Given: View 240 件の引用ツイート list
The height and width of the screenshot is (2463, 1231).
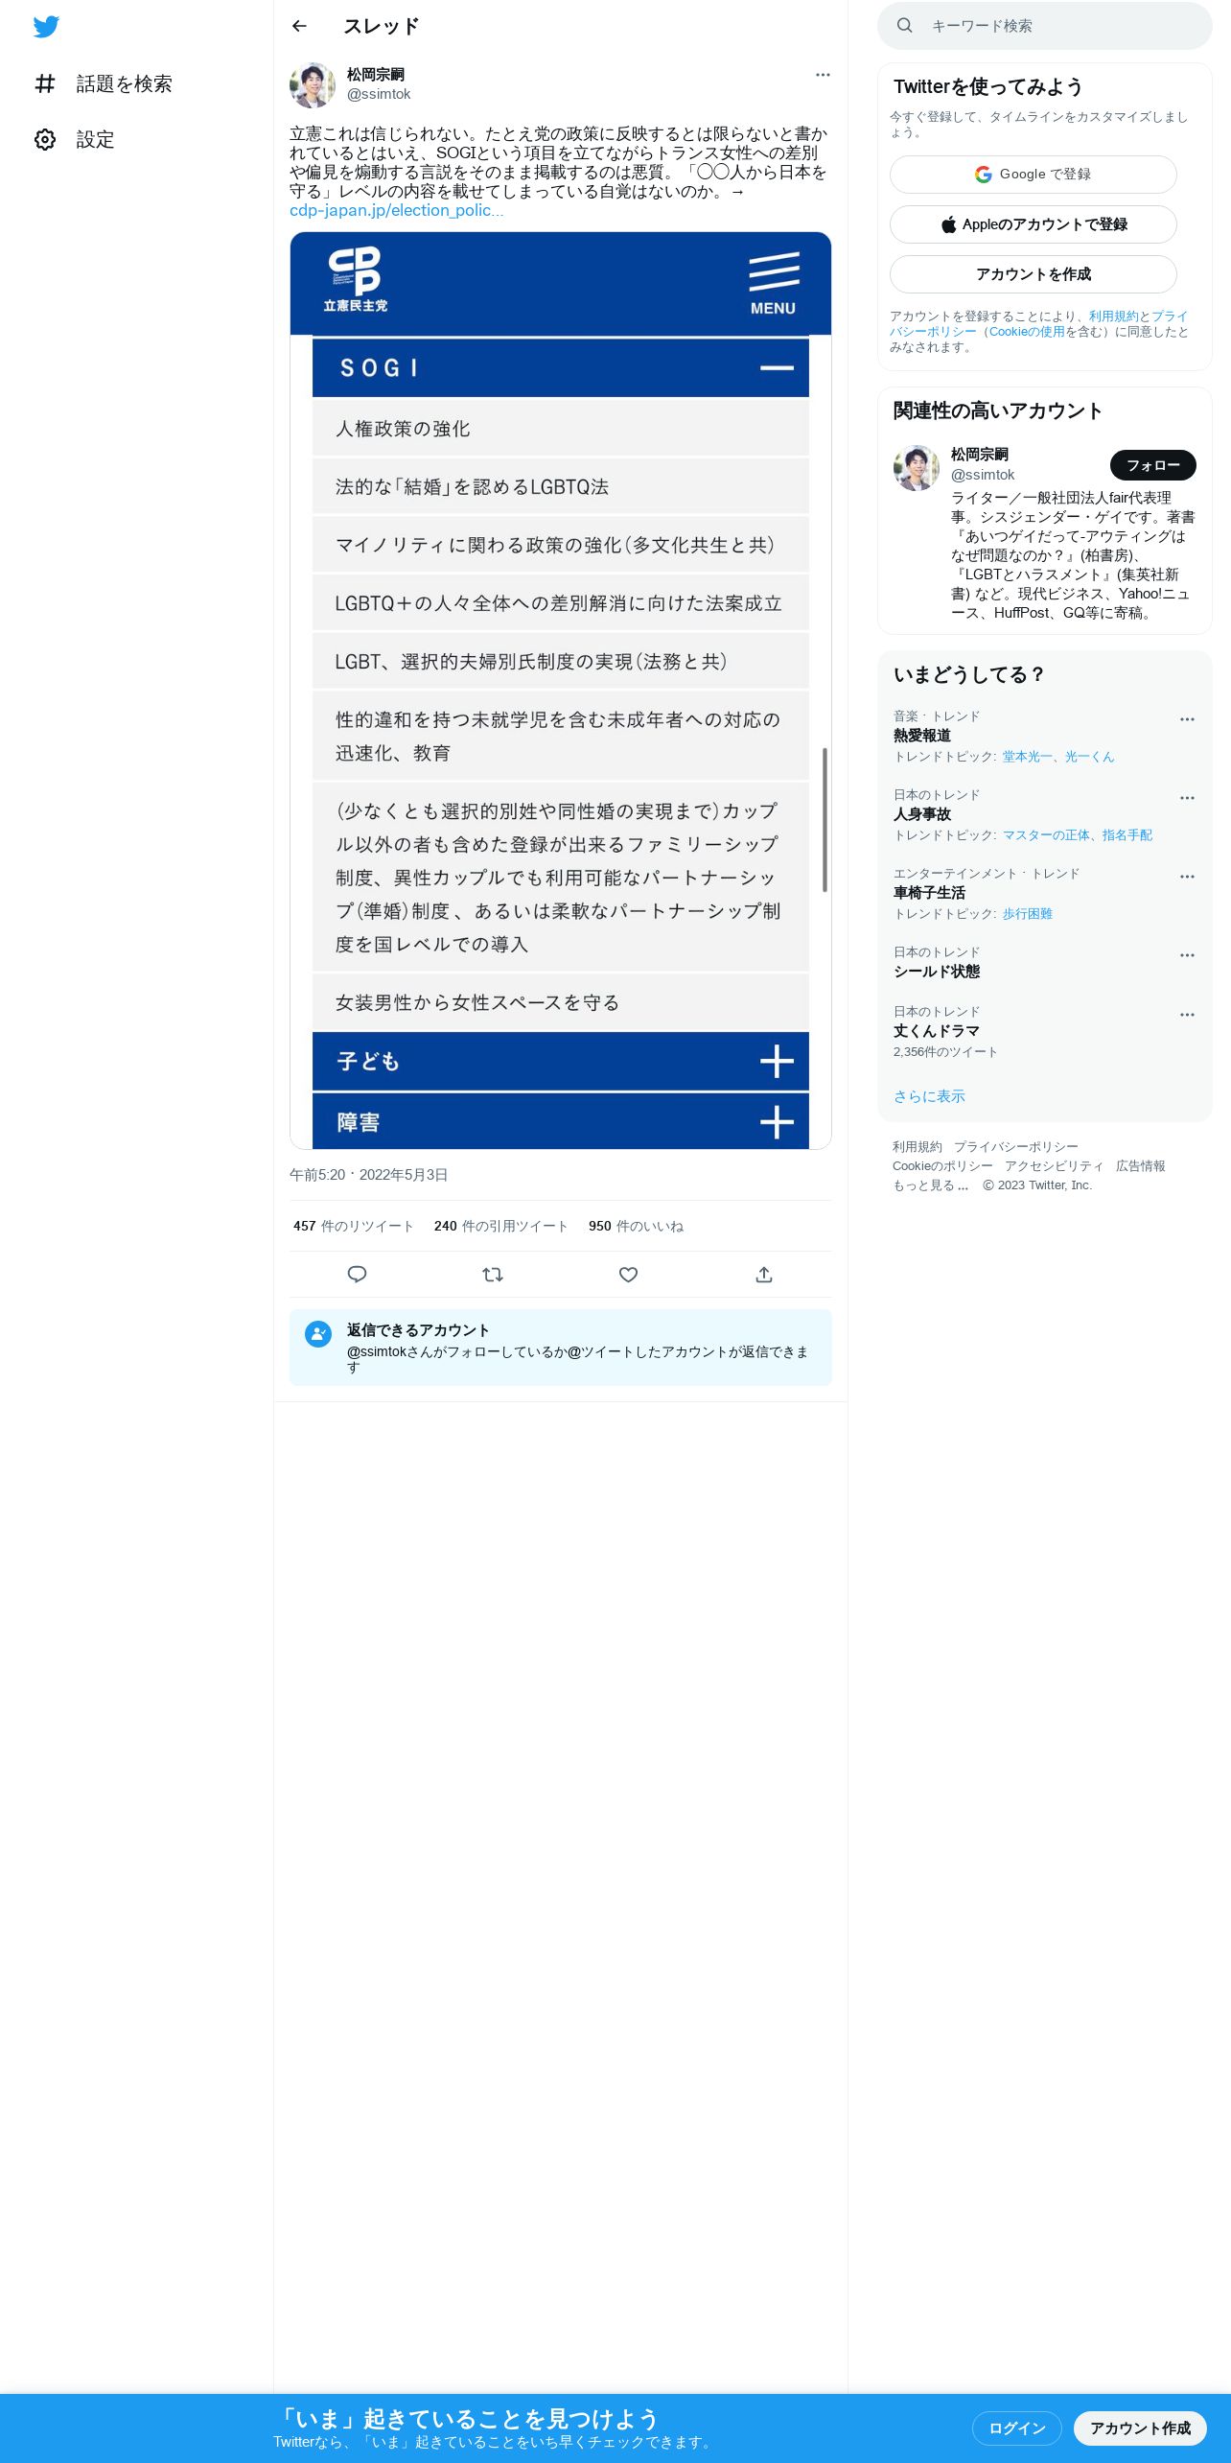Looking at the screenshot, I should point(501,1226).
